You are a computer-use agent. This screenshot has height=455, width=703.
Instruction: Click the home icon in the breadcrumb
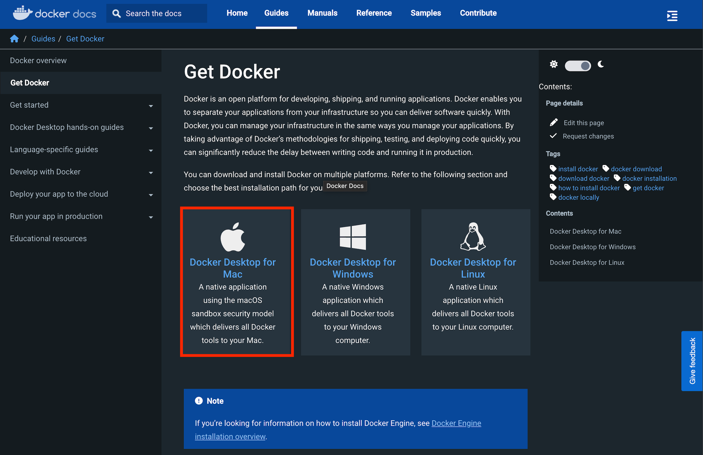(x=14, y=39)
